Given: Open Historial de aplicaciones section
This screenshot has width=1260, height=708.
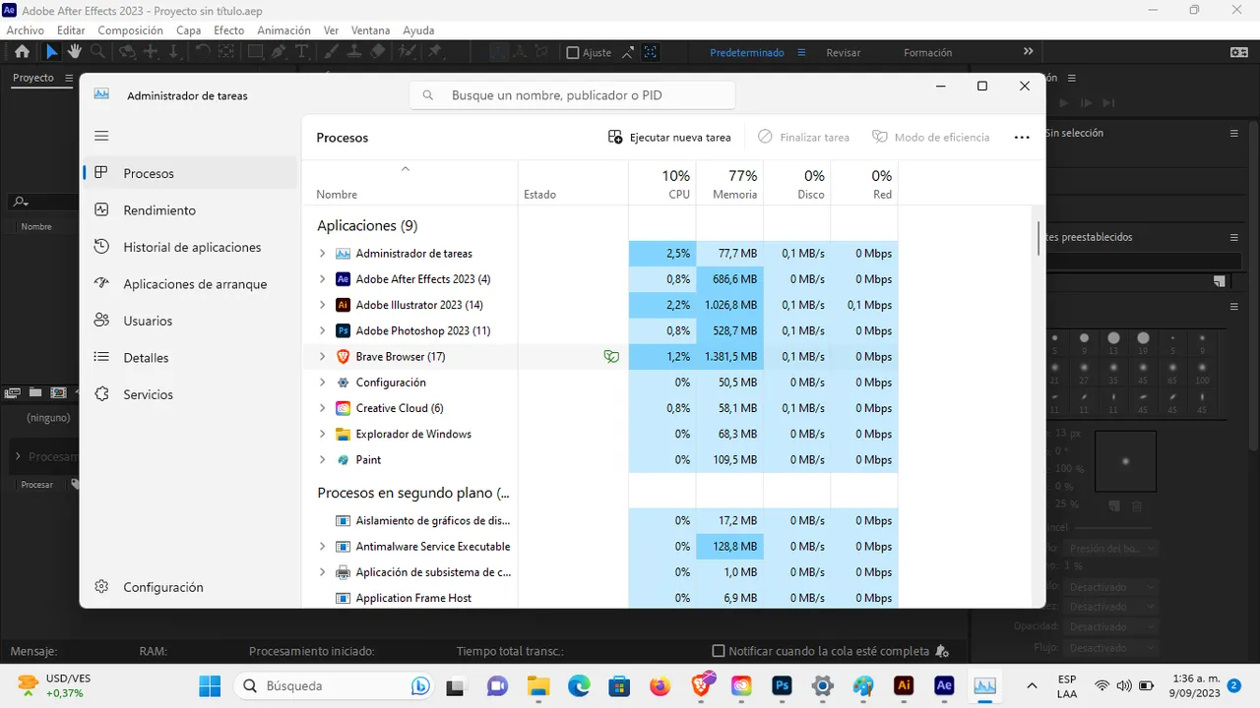Looking at the screenshot, I should pyautogui.click(x=190, y=247).
